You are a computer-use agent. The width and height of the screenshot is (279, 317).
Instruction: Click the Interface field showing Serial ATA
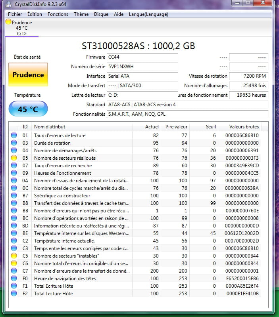[x=142, y=76]
